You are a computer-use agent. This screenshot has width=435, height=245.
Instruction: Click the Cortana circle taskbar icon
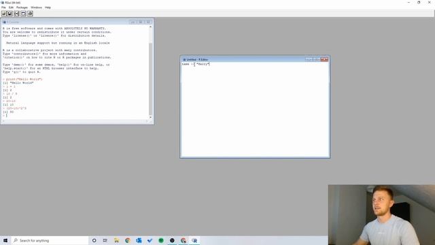(x=94, y=240)
